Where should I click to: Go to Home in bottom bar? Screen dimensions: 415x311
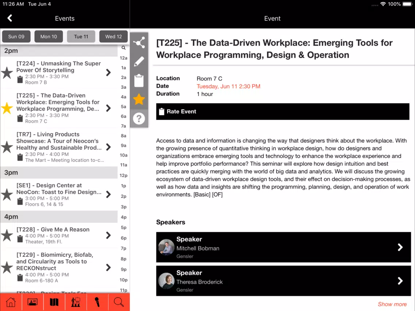click(x=11, y=302)
